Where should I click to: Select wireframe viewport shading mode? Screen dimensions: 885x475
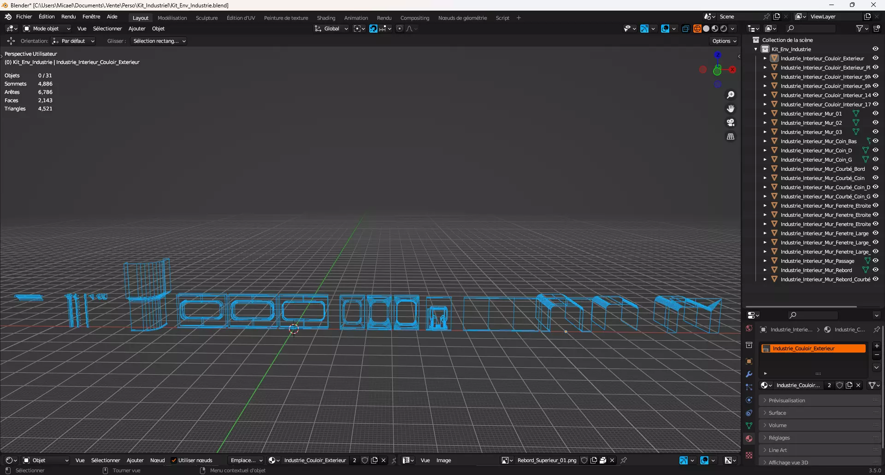click(697, 29)
